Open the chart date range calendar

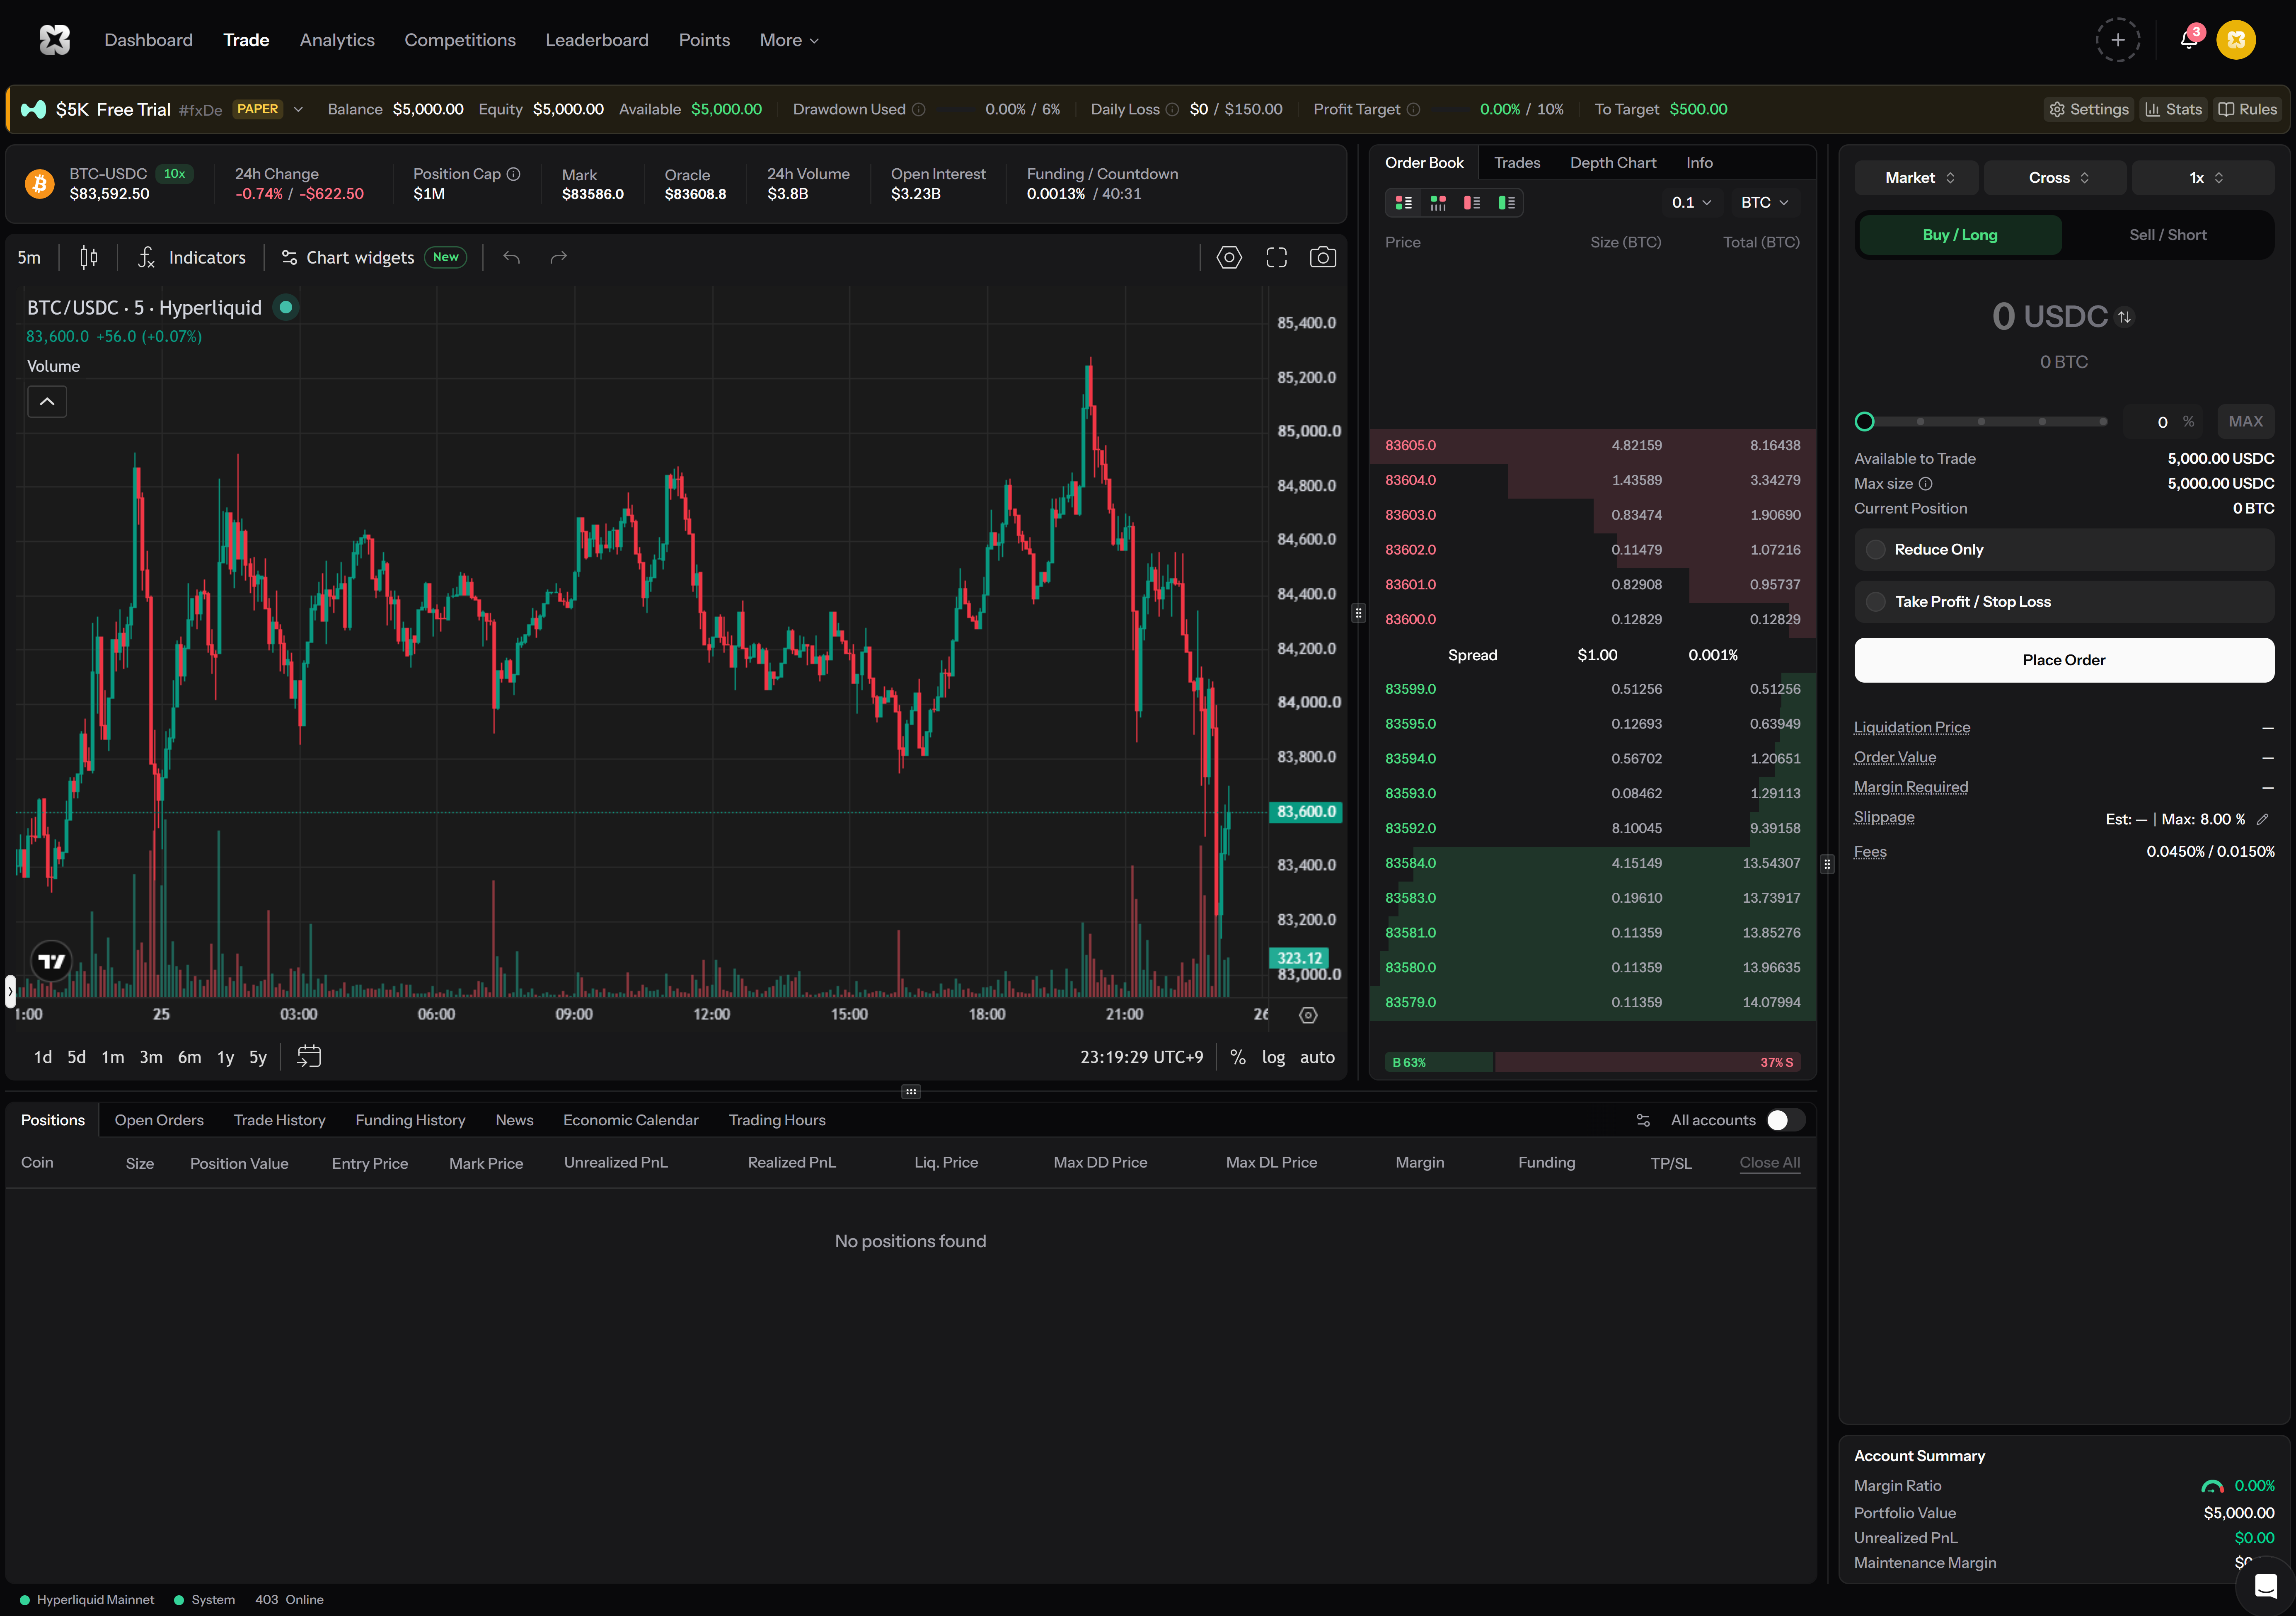(x=309, y=1057)
